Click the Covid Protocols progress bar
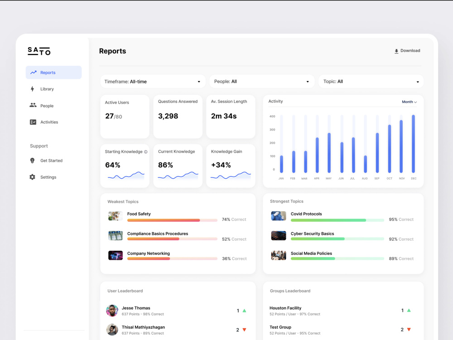The width and height of the screenshot is (453, 340). [x=337, y=220]
